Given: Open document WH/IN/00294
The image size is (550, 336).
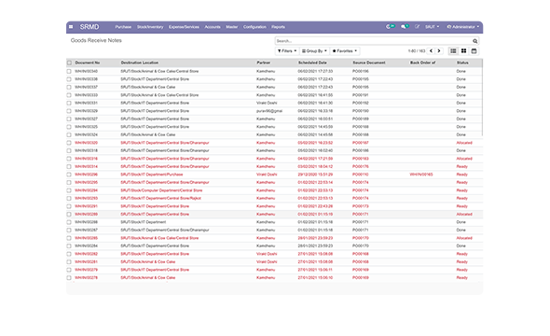Looking at the screenshot, I should [87, 190].
